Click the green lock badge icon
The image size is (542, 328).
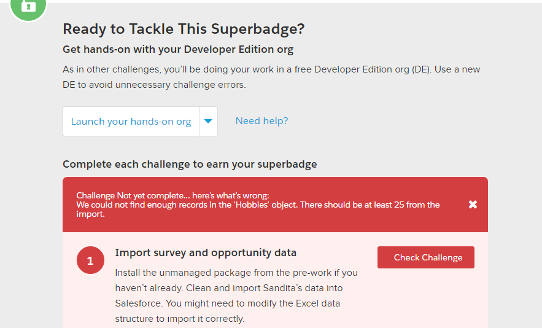click(28, 6)
